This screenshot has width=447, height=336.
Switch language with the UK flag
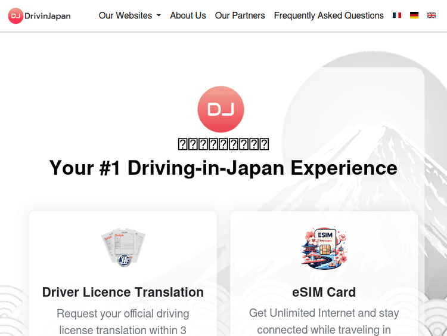coord(432,15)
